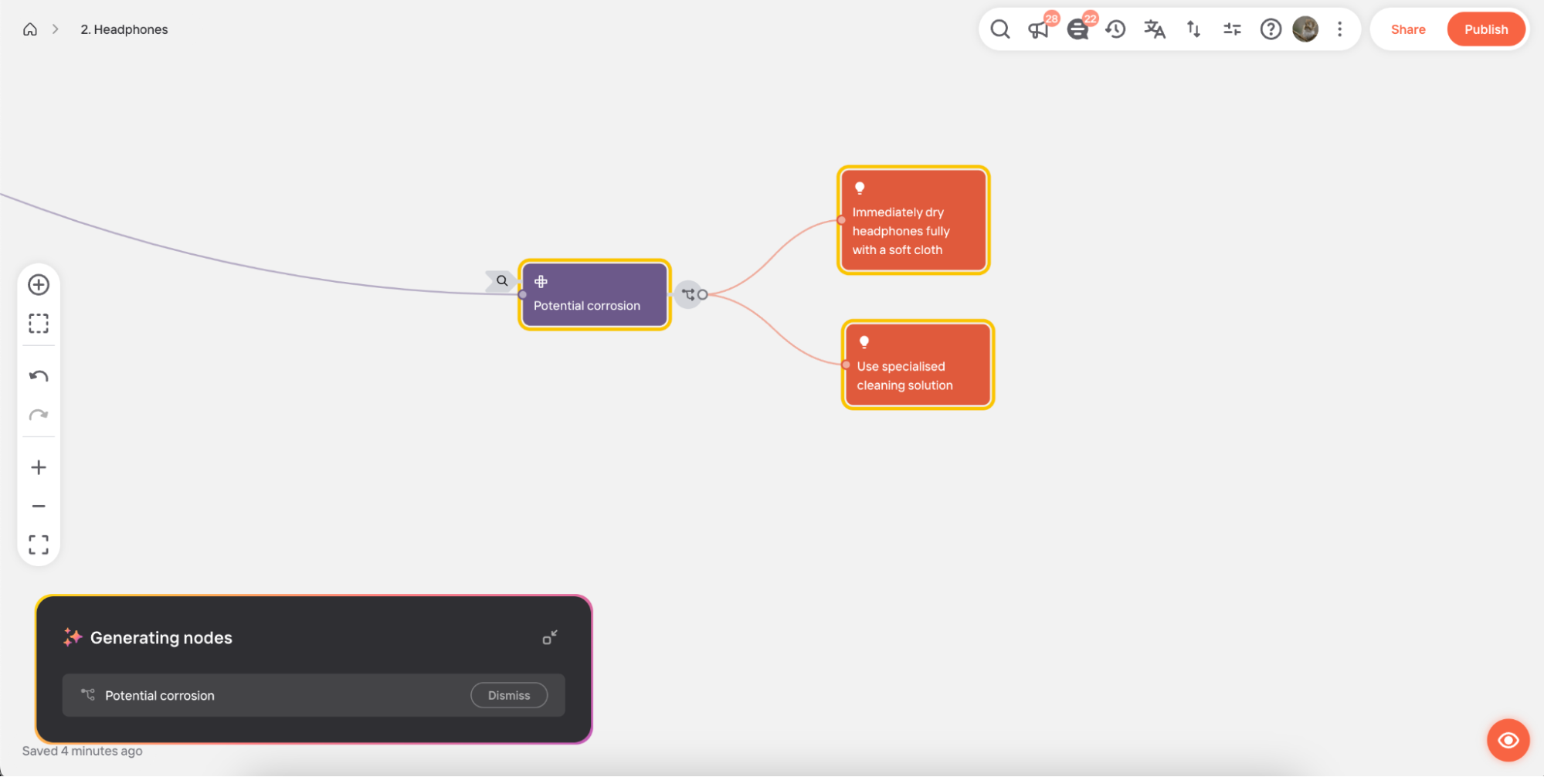This screenshot has height=777, width=1544.
Task: Click lightbulb icon on cleaning solution node
Action: coord(864,342)
